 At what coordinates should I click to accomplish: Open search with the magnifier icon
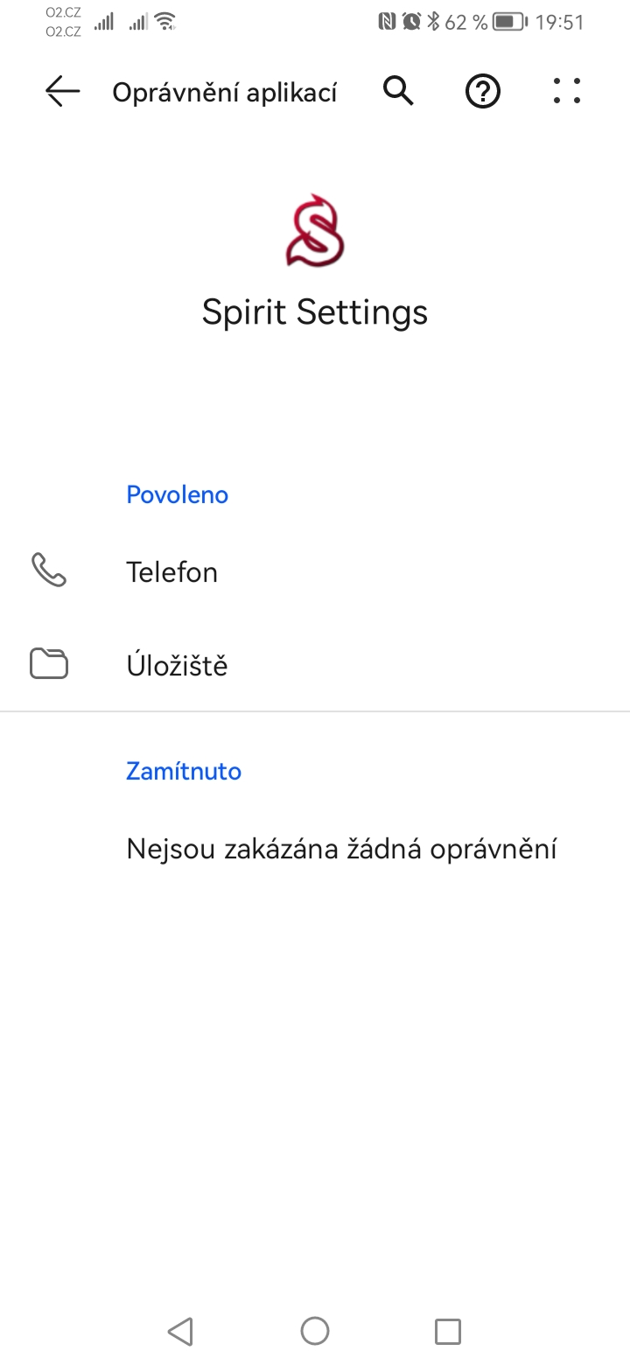398,91
